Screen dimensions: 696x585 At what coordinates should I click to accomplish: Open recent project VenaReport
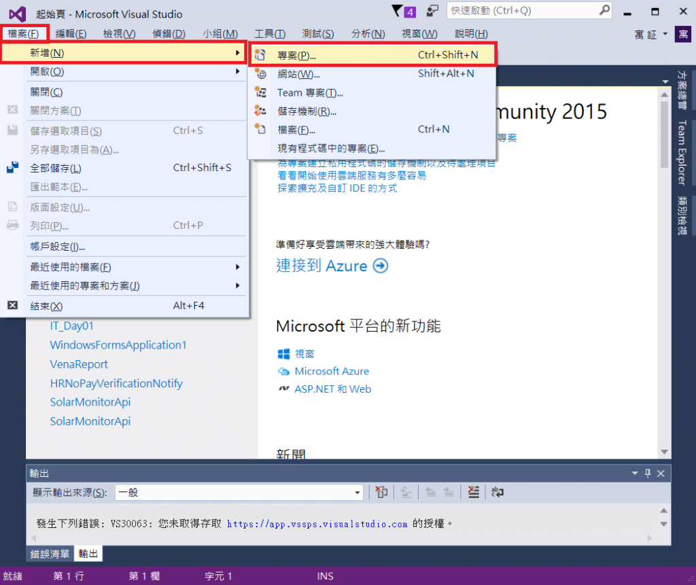[x=79, y=364]
